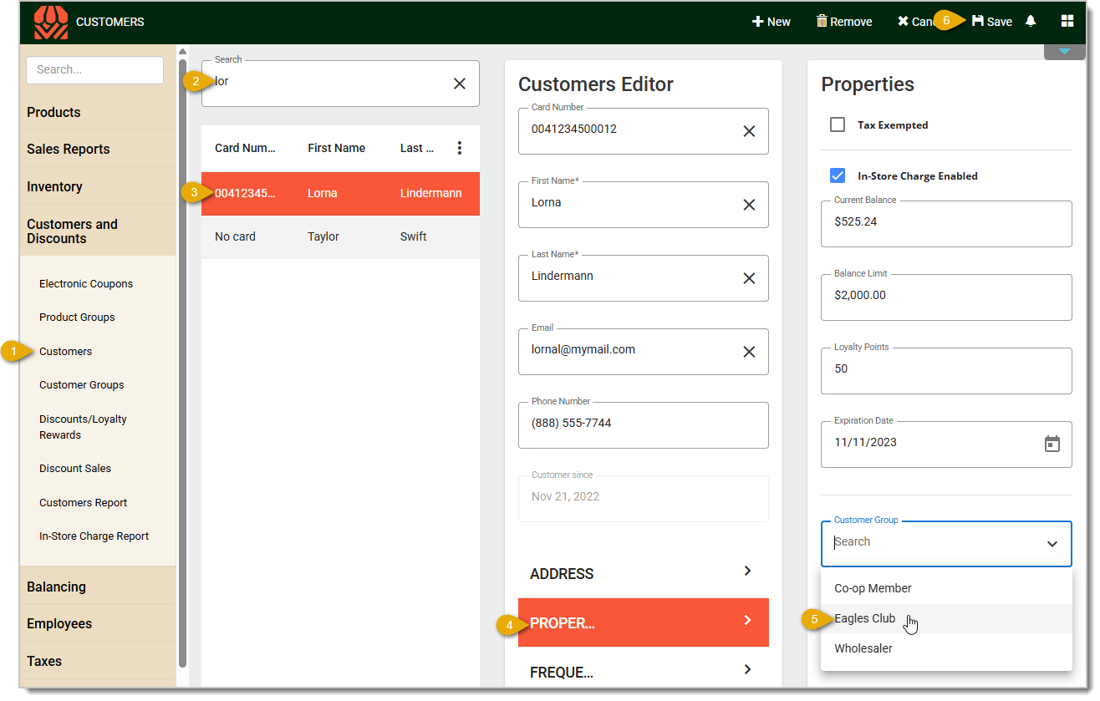Go to Product Groups
The height and width of the screenshot is (701, 1100).
[x=77, y=317]
